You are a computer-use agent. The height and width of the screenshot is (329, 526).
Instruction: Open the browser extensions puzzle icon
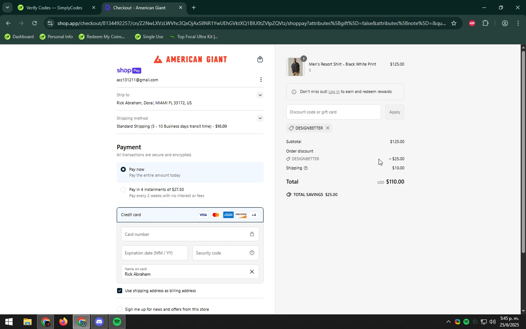[x=485, y=23]
